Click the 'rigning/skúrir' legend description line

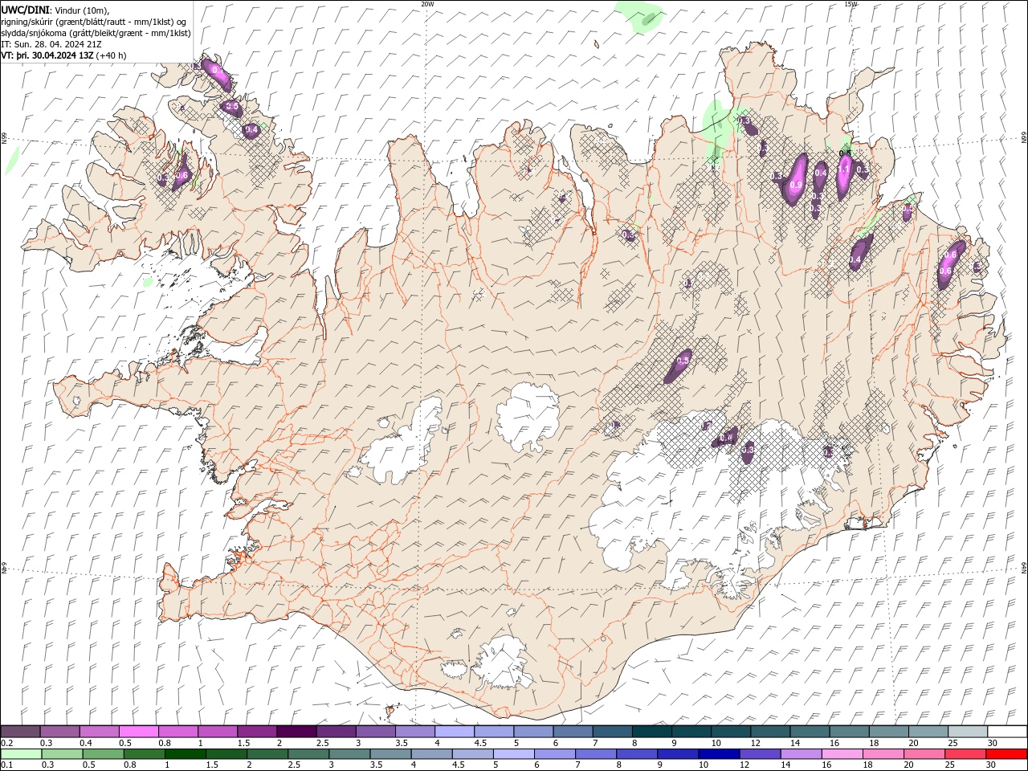94,22
